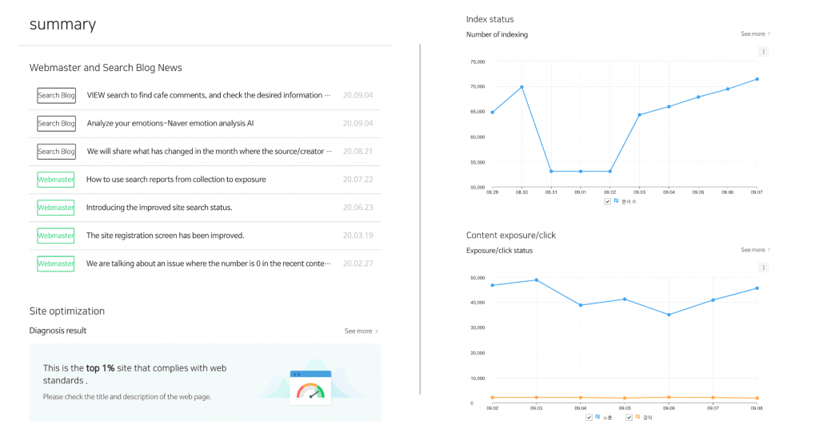Open the VIEW search cafe comments article
The image size is (819, 440).
coord(209,95)
